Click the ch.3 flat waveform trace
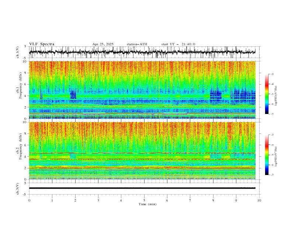 (142, 188)
